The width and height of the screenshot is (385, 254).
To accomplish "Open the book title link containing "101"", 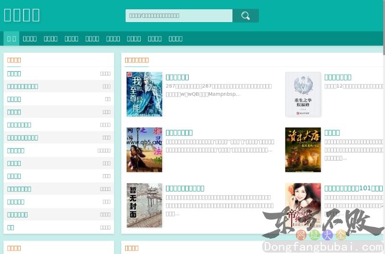I will [x=353, y=188].
